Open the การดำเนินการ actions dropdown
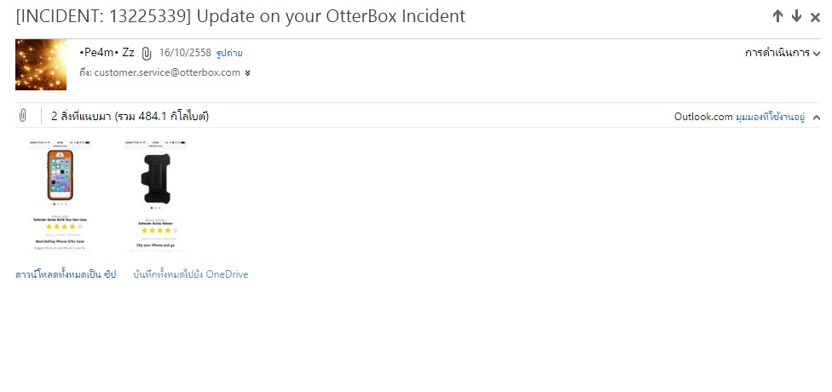Viewport: 832px width, 392px height. pyautogui.click(x=782, y=53)
